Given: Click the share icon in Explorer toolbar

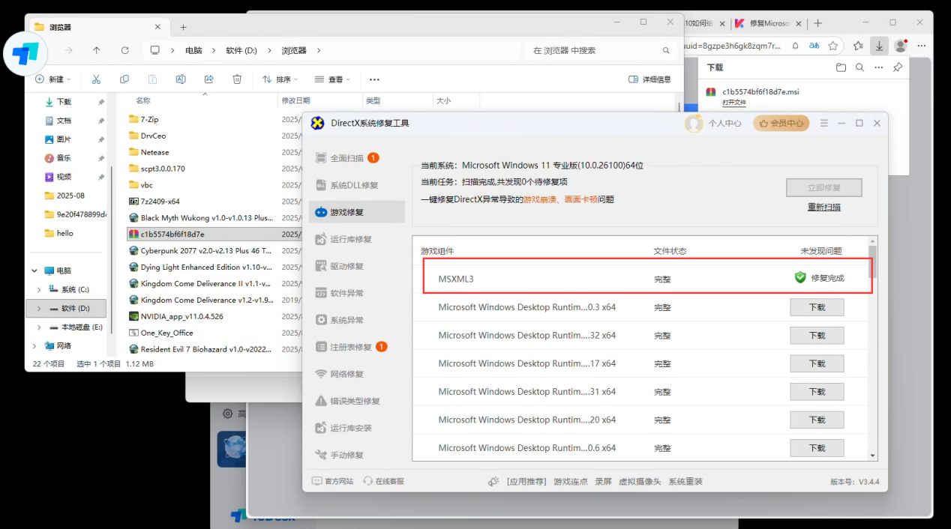Looking at the screenshot, I should pos(209,79).
